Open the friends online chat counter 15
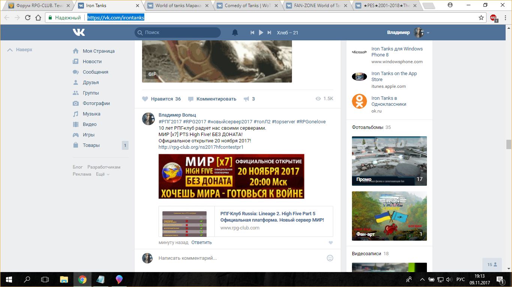The image size is (512, 287). click(x=492, y=265)
